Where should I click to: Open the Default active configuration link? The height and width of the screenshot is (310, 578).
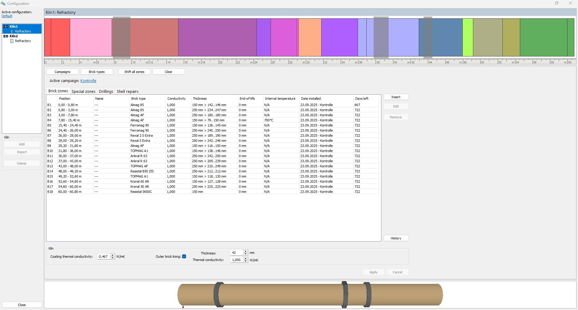(x=7, y=16)
